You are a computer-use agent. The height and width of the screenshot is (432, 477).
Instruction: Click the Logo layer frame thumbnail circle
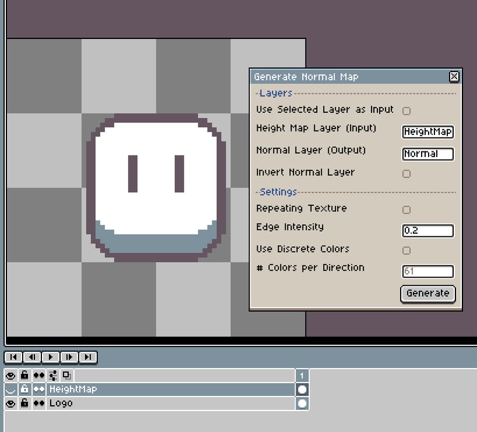point(301,403)
